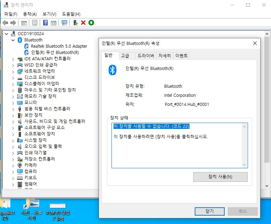Viewport: 271px width, 224px height.
Task: Click the red X uninstall device icon
Action: 83,23
